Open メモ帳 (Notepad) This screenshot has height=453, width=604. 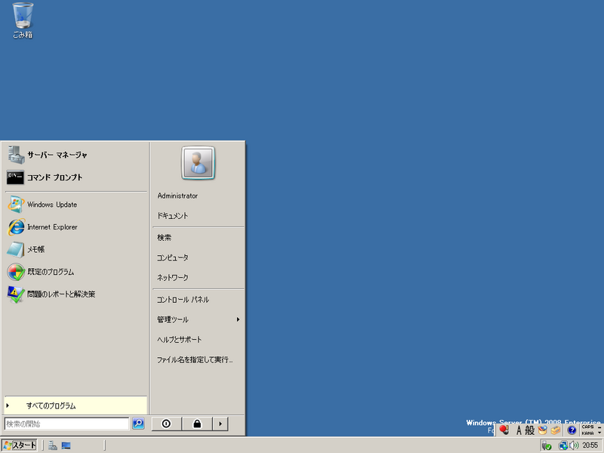(x=76, y=249)
